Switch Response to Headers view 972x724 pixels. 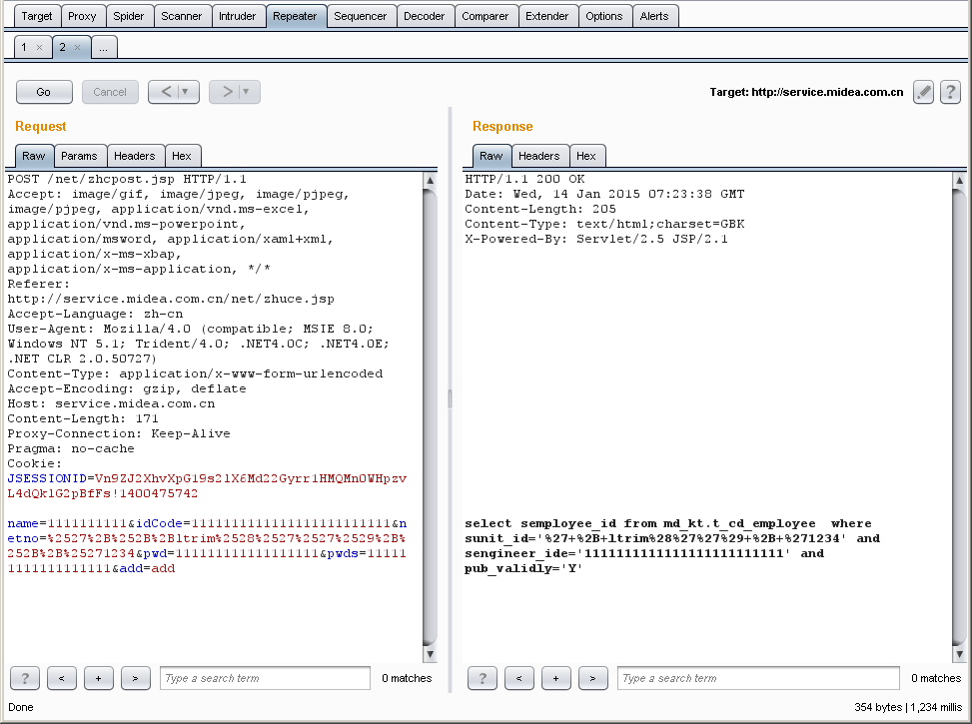coord(539,156)
